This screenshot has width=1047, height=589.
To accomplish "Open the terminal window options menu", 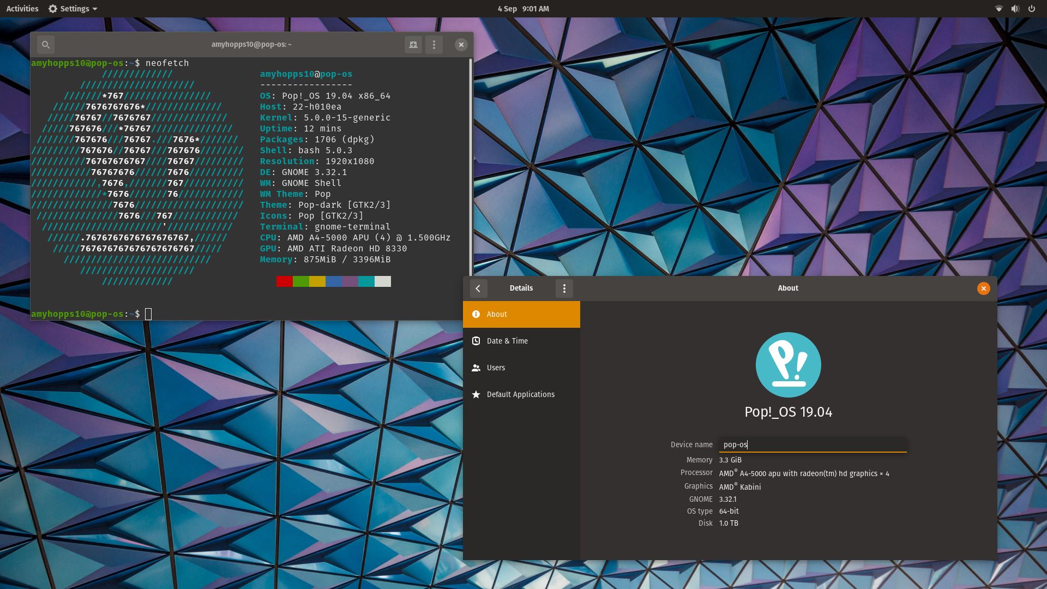I will [x=434, y=45].
